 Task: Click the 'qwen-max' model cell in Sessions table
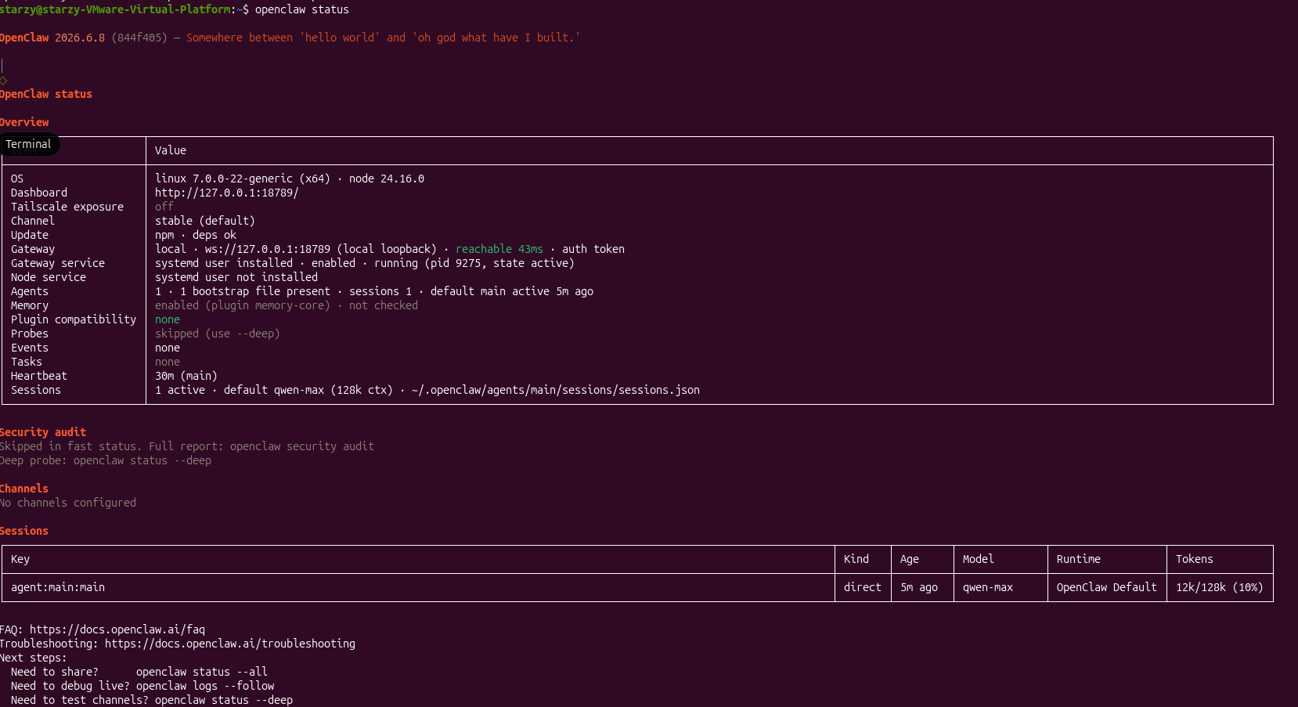[988, 587]
